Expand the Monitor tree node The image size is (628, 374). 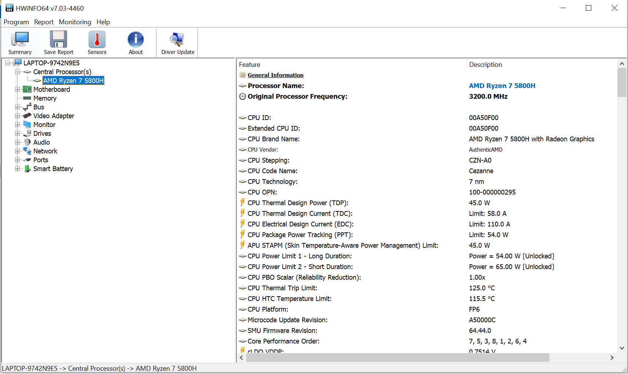[x=17, y=125]
